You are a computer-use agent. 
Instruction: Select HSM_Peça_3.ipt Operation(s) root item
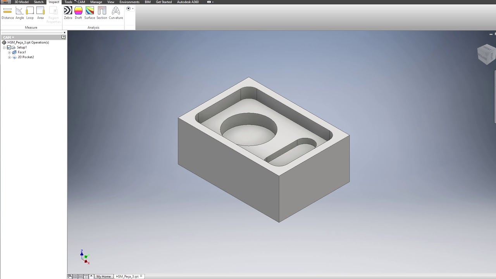[26, 42]
